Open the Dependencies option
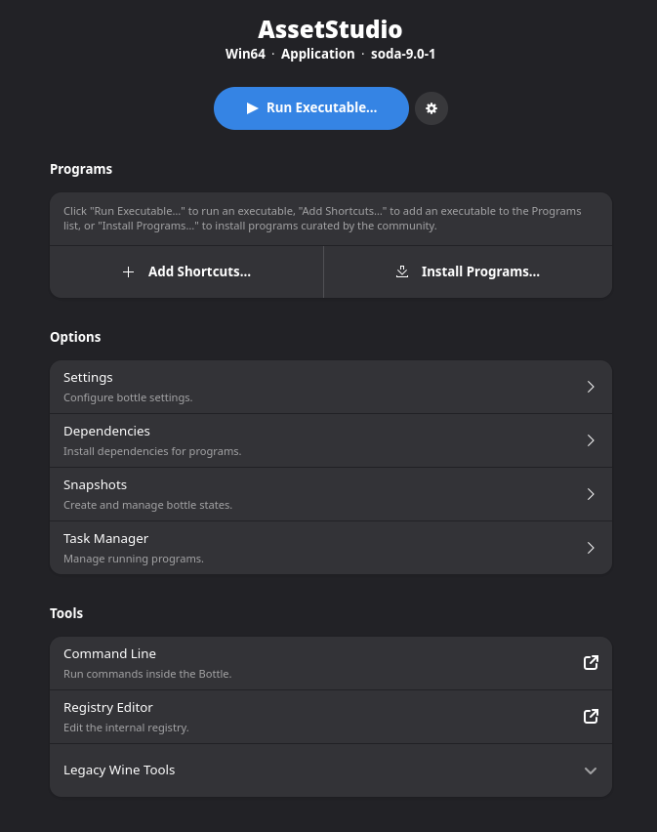Image resolution: width=657 pixels, height=832 pixels. tap(293, 440)
